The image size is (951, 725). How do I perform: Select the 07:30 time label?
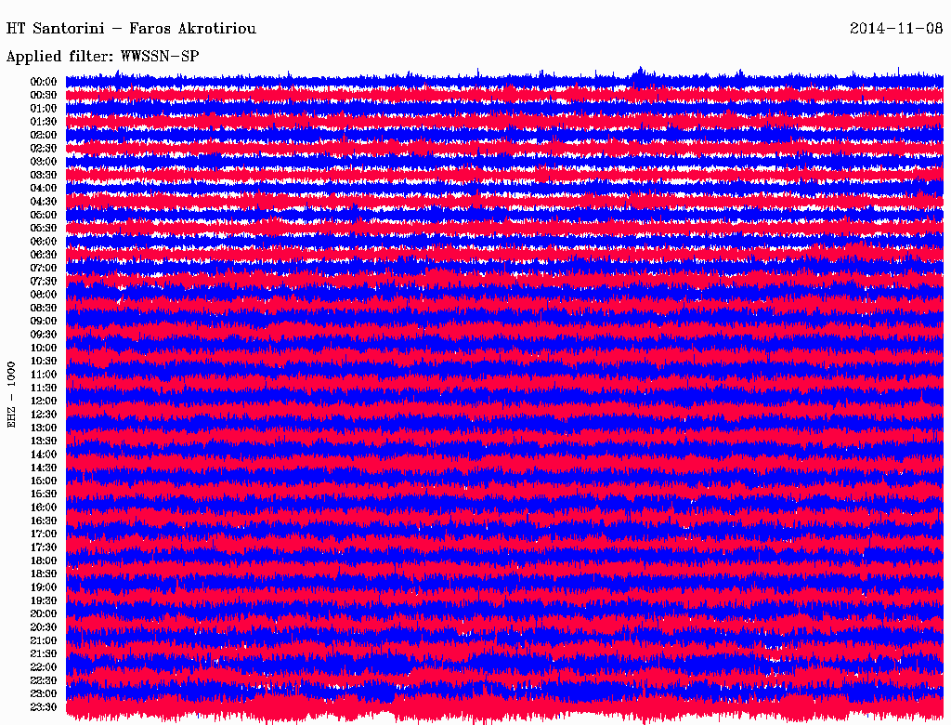[44, 281]
